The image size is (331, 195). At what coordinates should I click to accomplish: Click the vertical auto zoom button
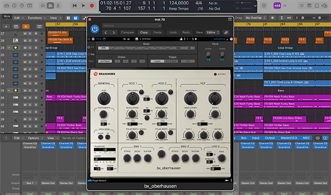coord(282,18)
